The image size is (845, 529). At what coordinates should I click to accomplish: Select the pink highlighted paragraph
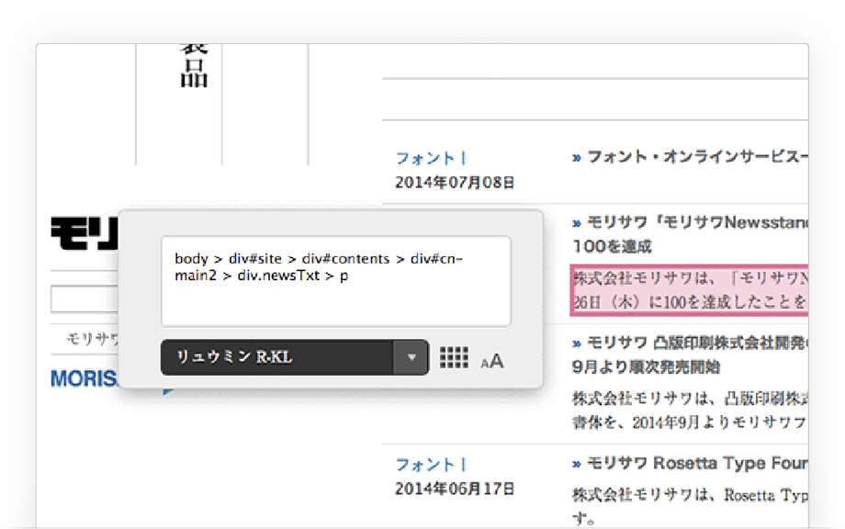pyautogui.click(x=689, y=289)
